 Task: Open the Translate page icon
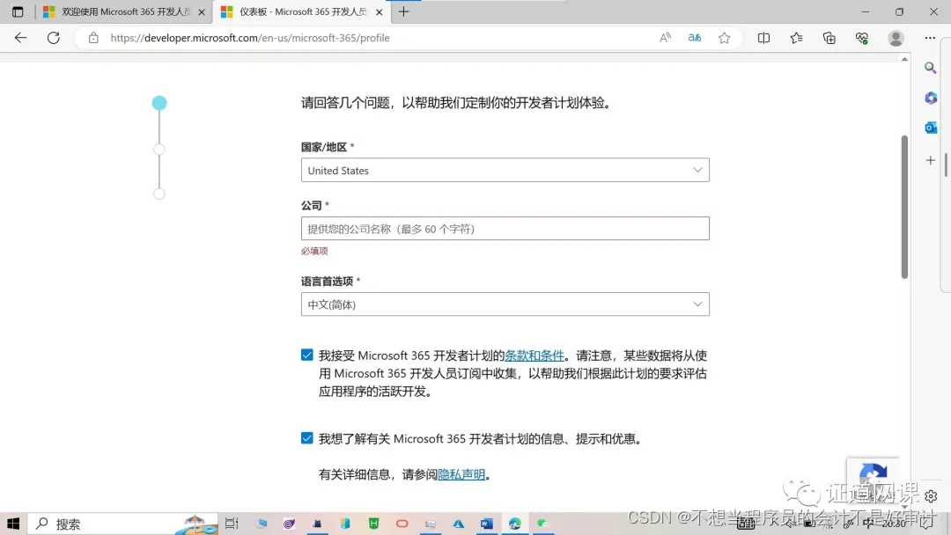pos(695,38)
